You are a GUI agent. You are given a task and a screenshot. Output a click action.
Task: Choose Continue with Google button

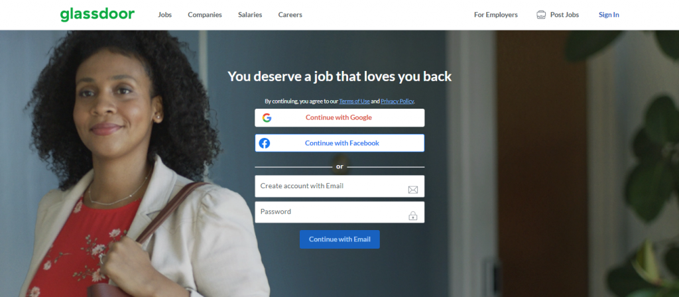click(339, 118)
